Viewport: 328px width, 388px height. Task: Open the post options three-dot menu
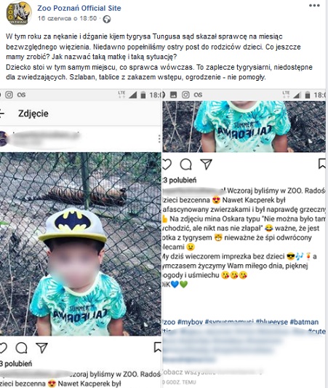point(314,5)
